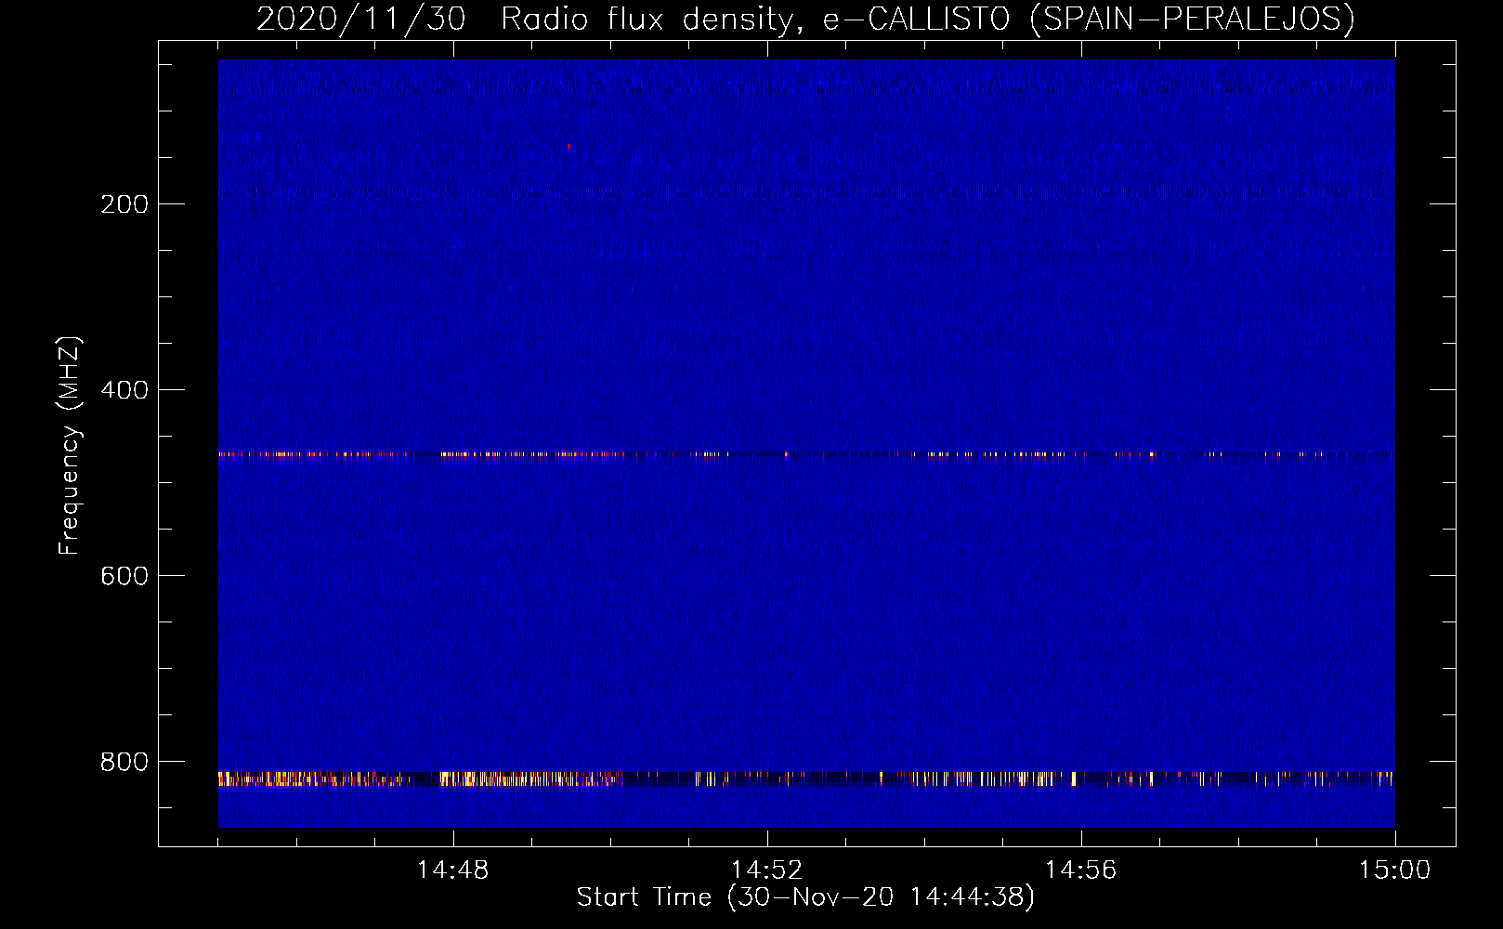Click the plot title 'Radio flux density, e-CALLISTO (SPAIN-PERALEJOS)'
Image resolution: width=1503 pixels, height=929 pixels.
pos(927,19)
